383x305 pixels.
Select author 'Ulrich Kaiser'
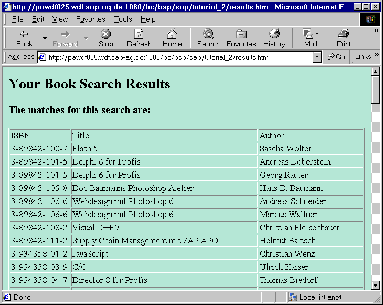311,267
